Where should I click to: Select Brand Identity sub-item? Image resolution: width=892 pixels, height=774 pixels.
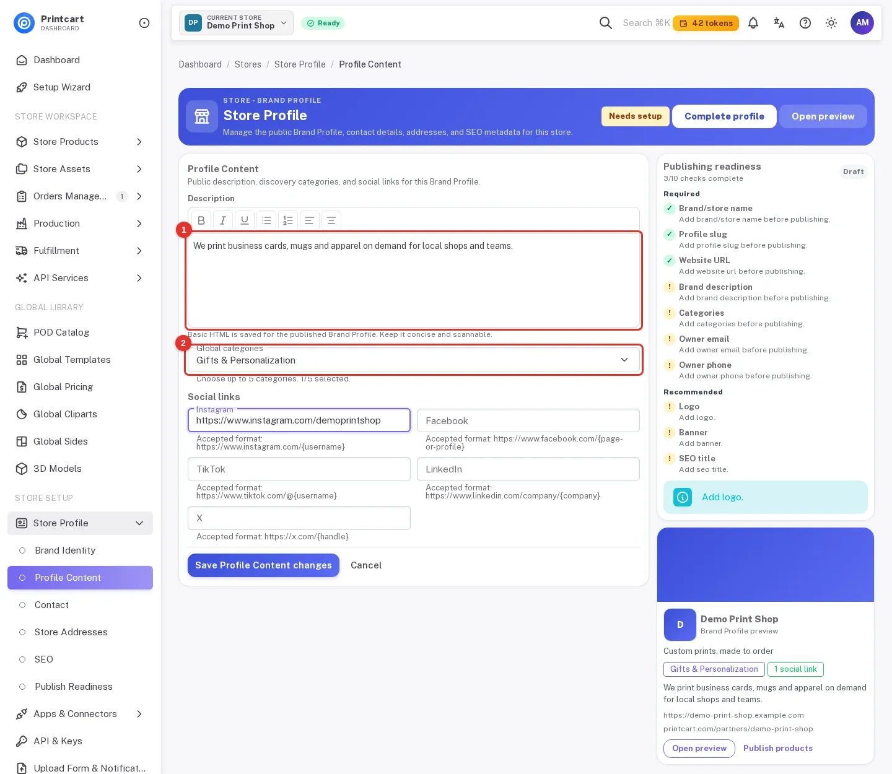click(x=81, y=550)
